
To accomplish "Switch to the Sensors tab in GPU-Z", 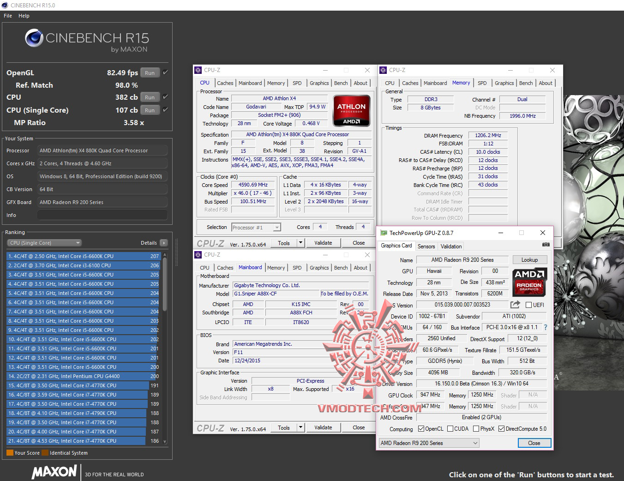I will (x=426, y=247).
